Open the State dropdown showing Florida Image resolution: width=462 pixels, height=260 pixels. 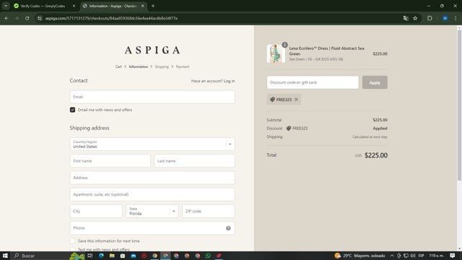[x=152, y=212]
